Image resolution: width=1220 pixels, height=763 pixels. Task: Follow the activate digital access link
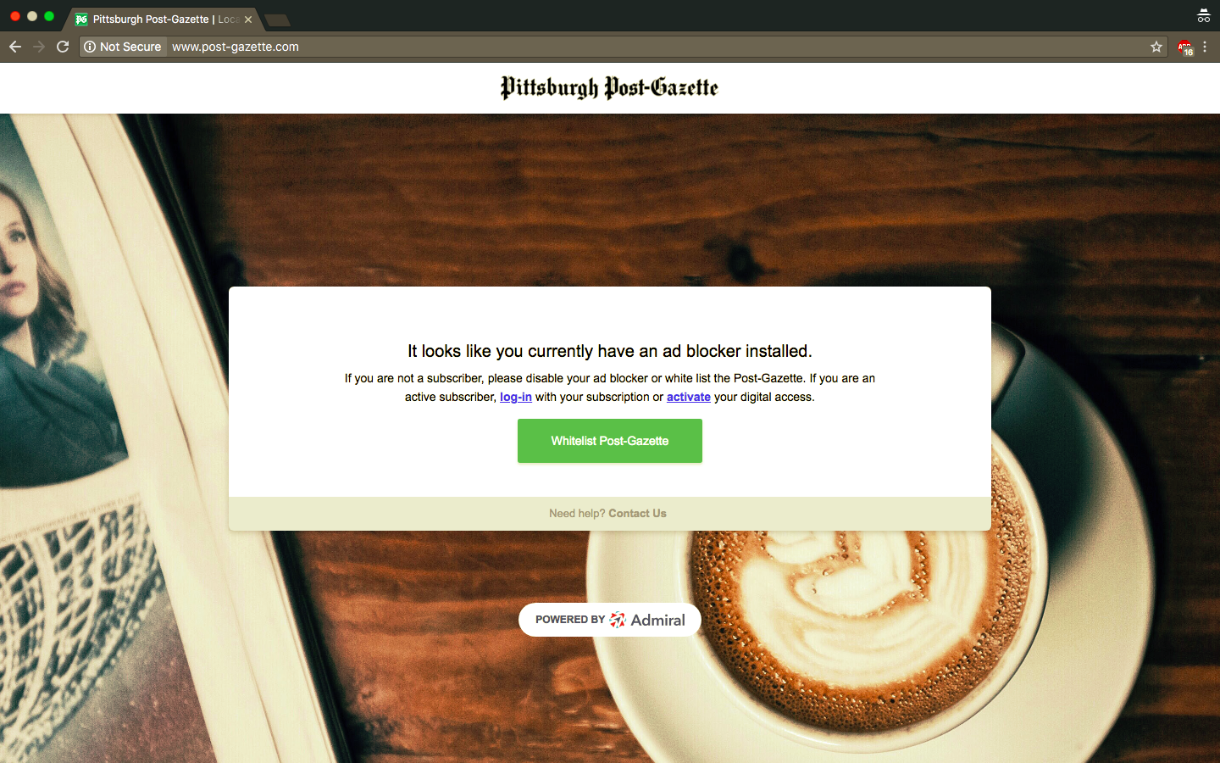689,397
